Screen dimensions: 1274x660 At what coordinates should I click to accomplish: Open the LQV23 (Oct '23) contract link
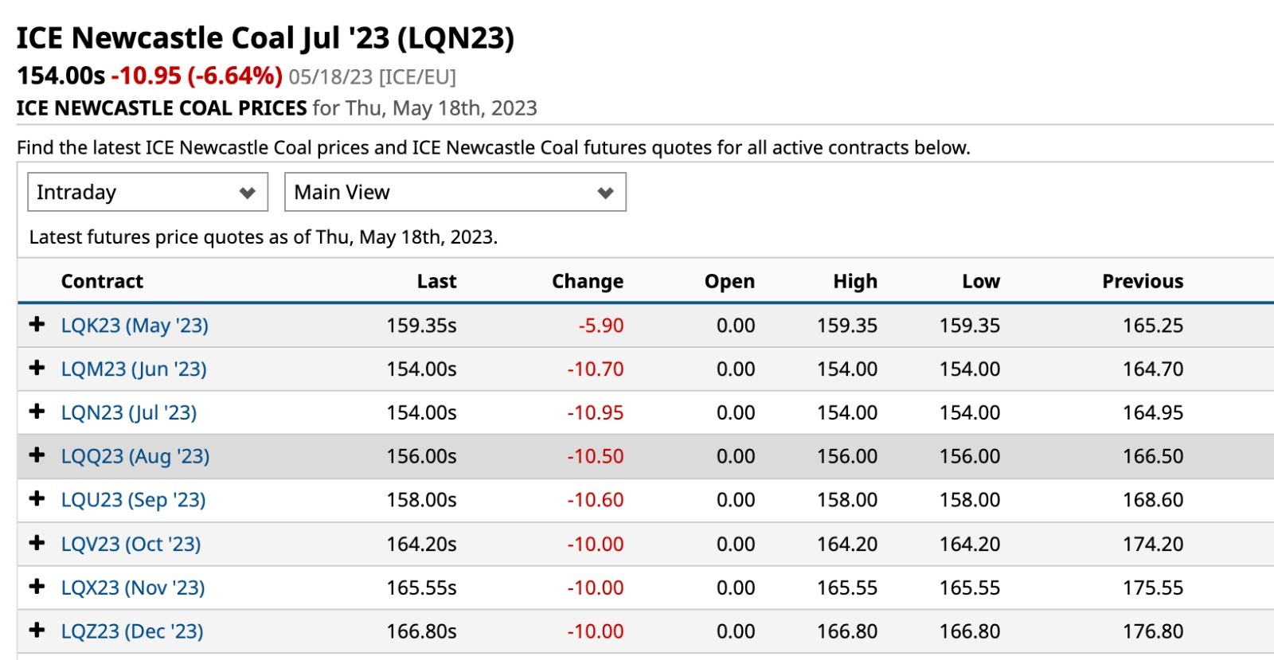131,545
